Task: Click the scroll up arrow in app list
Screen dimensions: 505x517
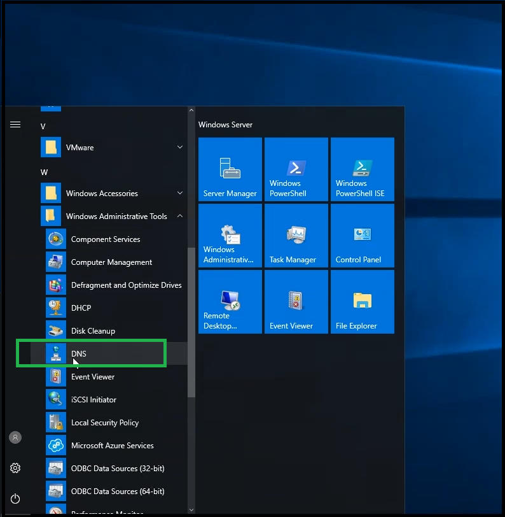Action: point(191,110)
